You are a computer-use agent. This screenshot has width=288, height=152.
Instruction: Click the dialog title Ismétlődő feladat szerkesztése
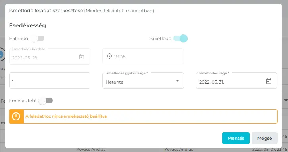pos(46,11)
